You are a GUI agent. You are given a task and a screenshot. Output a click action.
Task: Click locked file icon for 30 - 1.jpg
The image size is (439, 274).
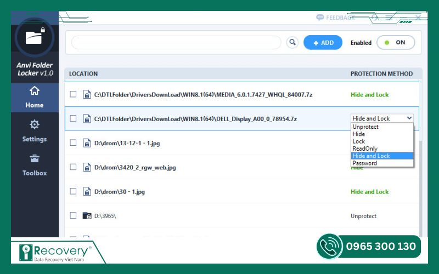coord(87,192)
